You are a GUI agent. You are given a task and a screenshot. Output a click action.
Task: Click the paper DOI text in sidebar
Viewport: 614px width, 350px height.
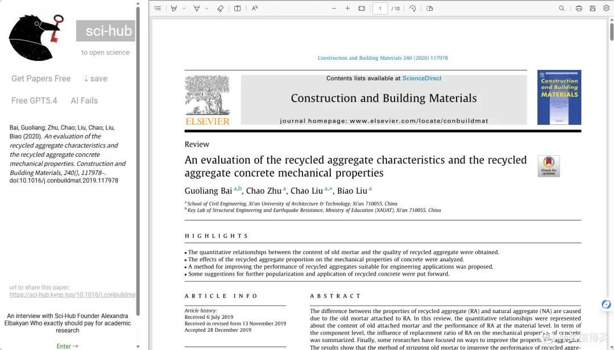coord(64,181)
